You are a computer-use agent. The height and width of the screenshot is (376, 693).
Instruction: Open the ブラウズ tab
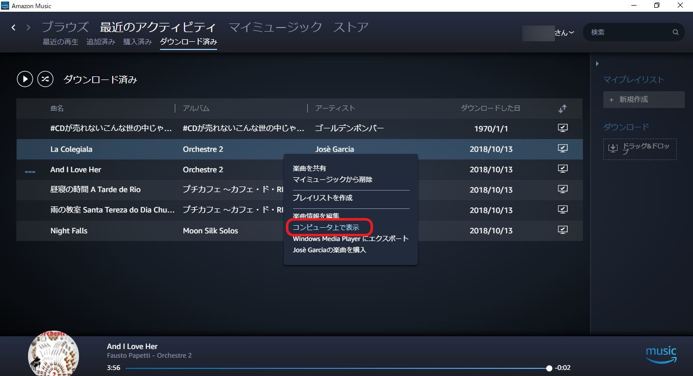(65, 27)
